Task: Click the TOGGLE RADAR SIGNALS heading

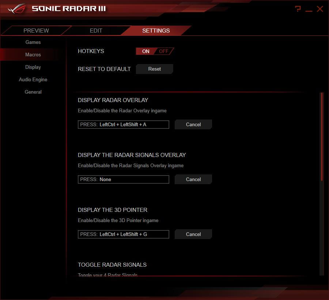Action: pyautogui.click(x=112, y=265)
